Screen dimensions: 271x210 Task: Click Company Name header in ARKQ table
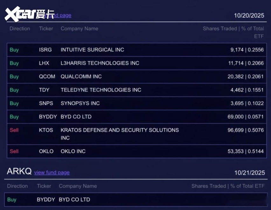click(x=78, y=186)
